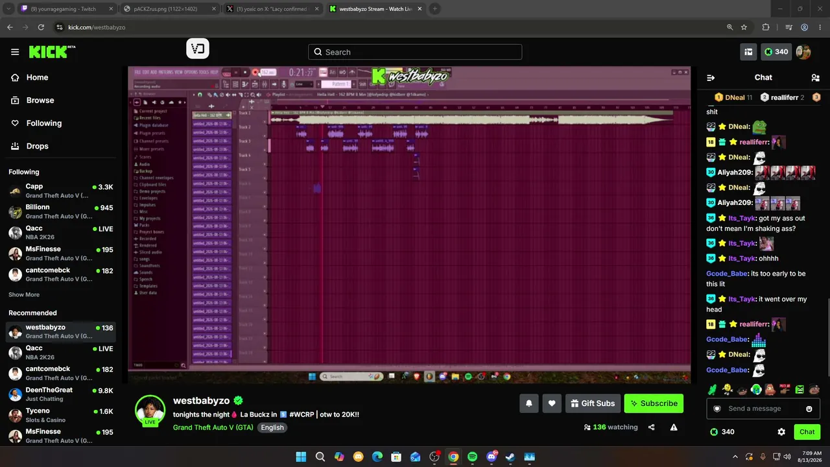830x467 pixels.
Task: Switch to yoxic on X browser tab
Action: click(272, 9)
